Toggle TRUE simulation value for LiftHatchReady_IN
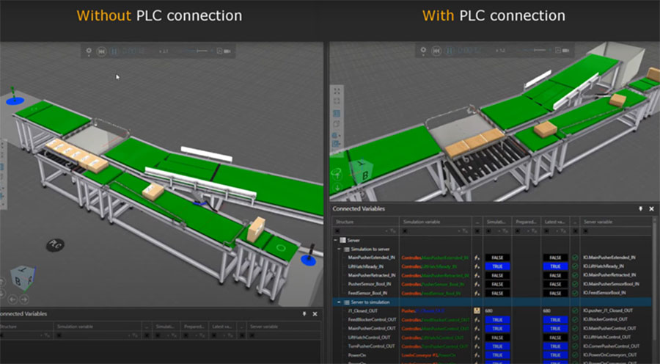 click(496, 266)
